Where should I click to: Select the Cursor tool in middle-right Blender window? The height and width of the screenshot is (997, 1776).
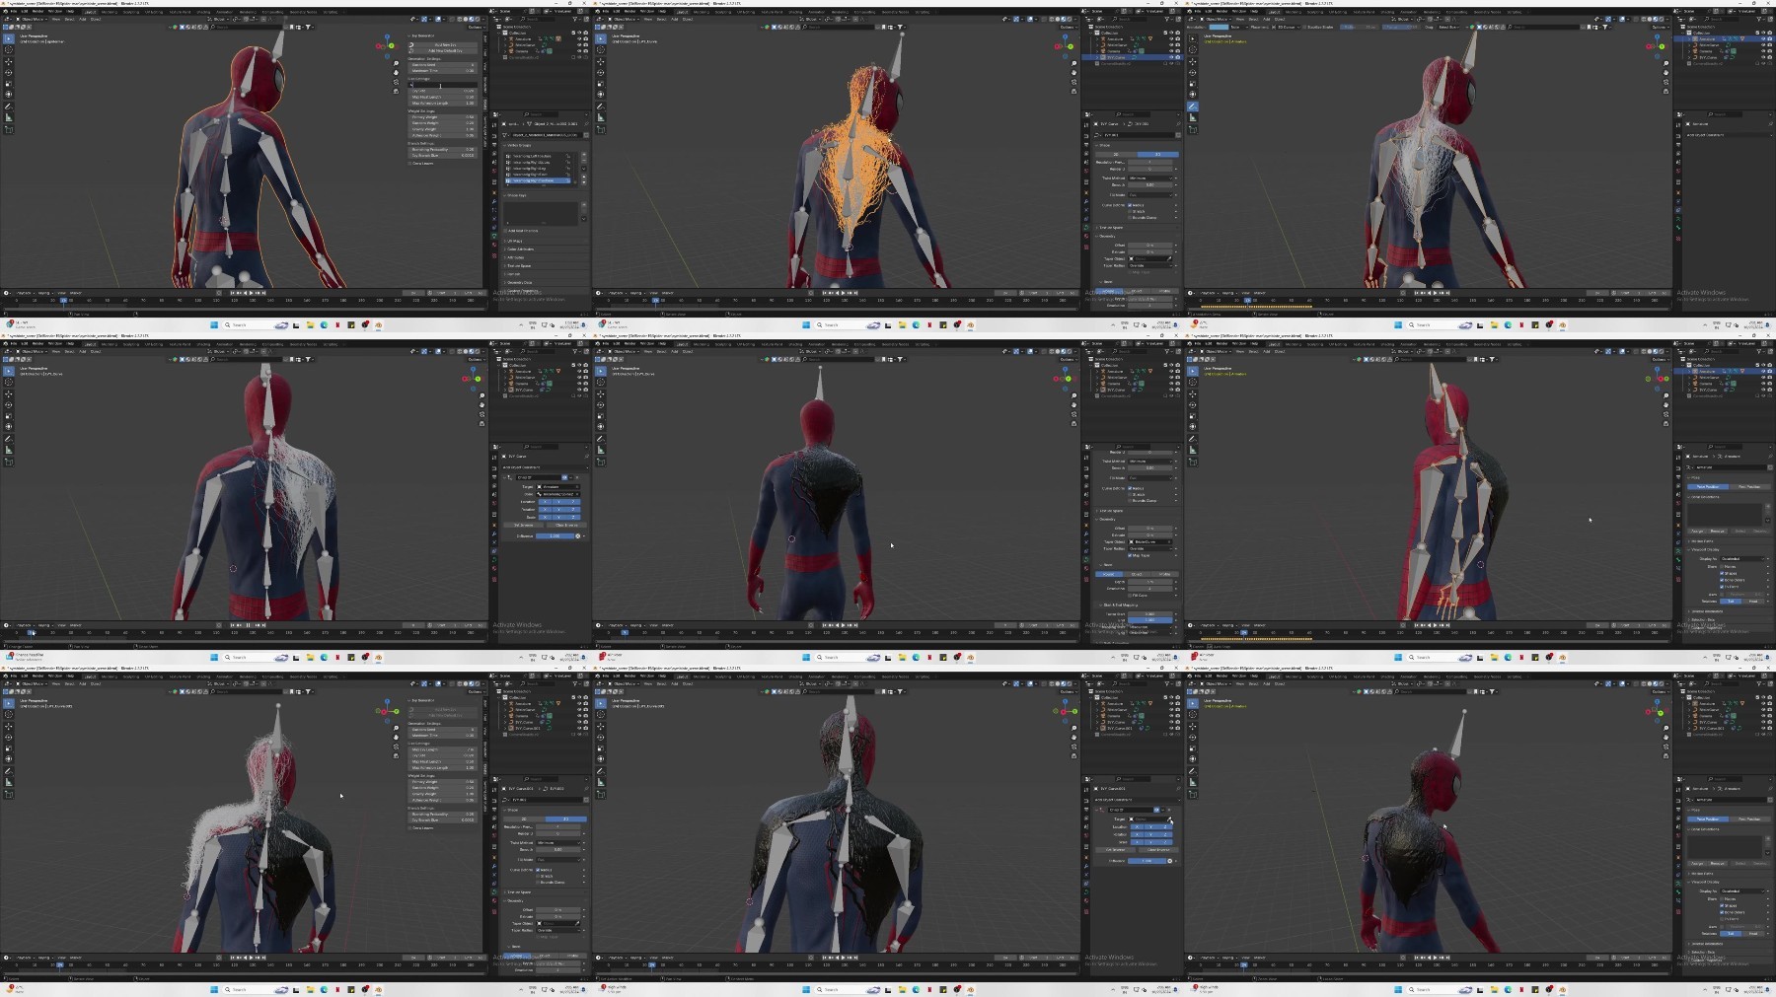point(1193,382)
